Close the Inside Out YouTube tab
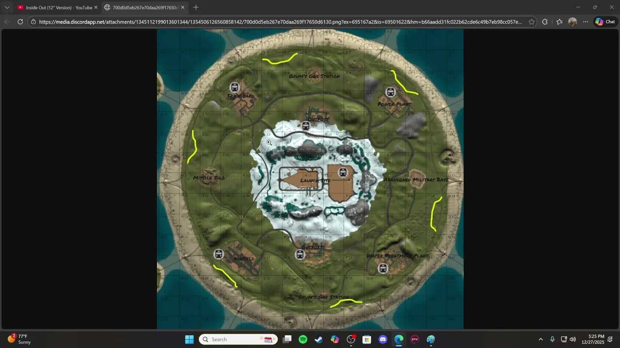Viewport: 620px width, 348px height. [95, 7]
